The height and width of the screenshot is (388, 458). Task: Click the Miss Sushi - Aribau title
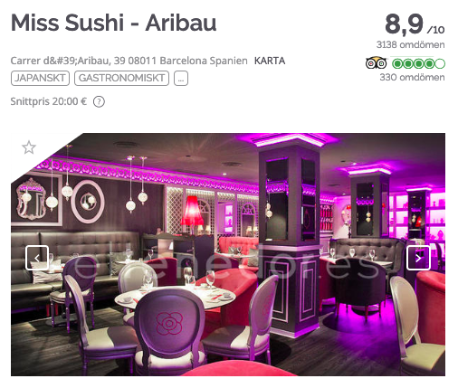pos(114,23)
